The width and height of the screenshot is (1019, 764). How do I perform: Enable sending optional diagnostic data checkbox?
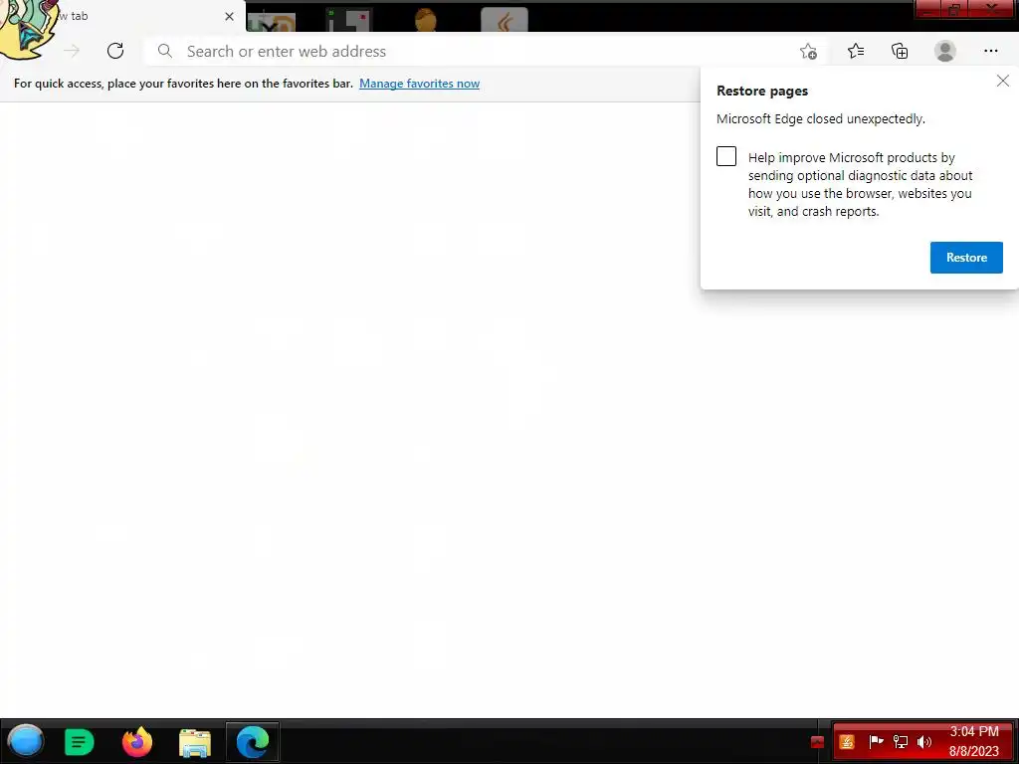(x=725, y=156)
